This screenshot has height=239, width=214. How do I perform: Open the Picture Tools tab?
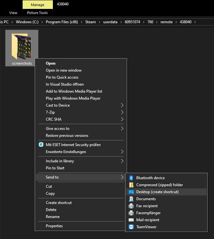(x=37, y=13)
